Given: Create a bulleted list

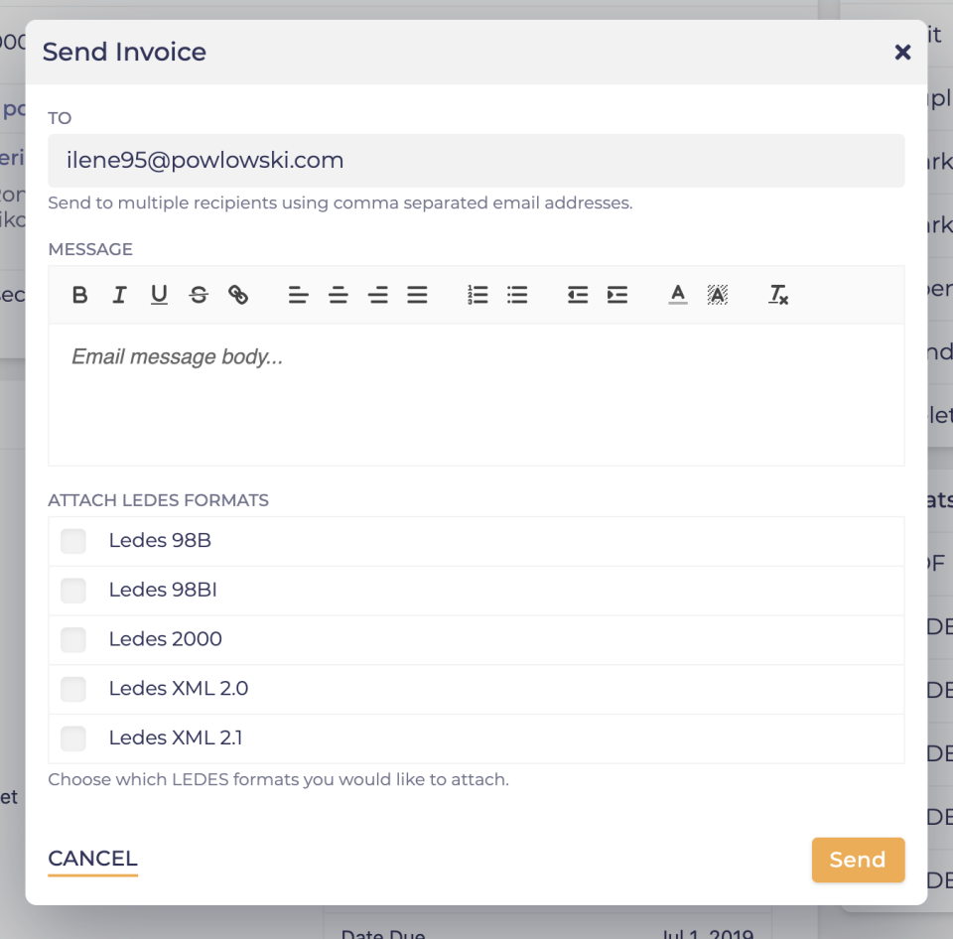Looking at the screenshot, I should 517,295.
